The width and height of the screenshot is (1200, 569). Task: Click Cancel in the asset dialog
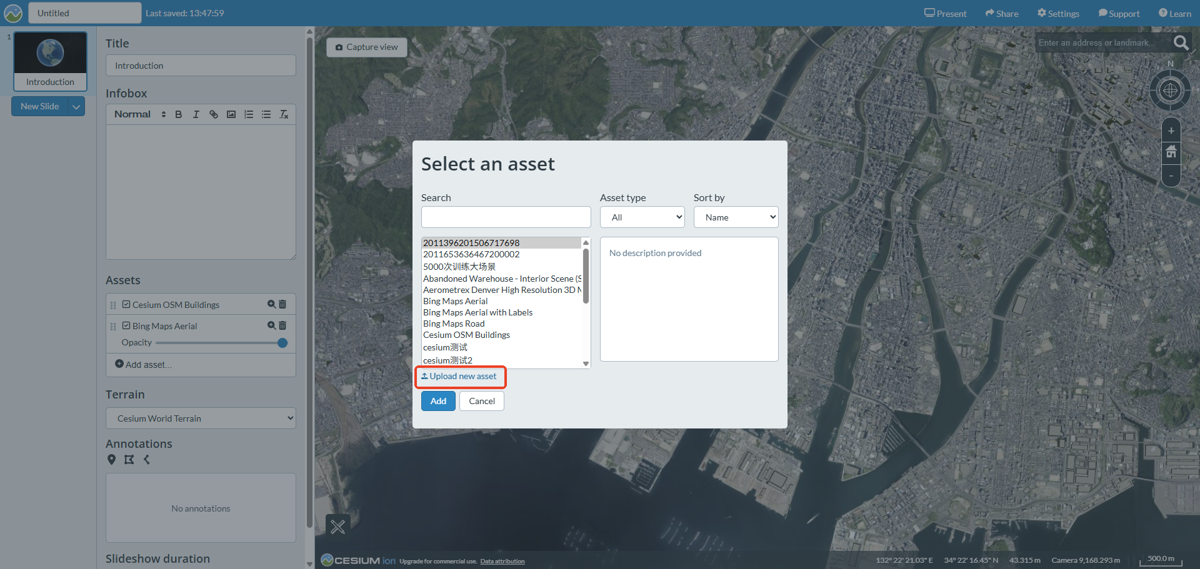pyautogui.click(x=481, y=401)
